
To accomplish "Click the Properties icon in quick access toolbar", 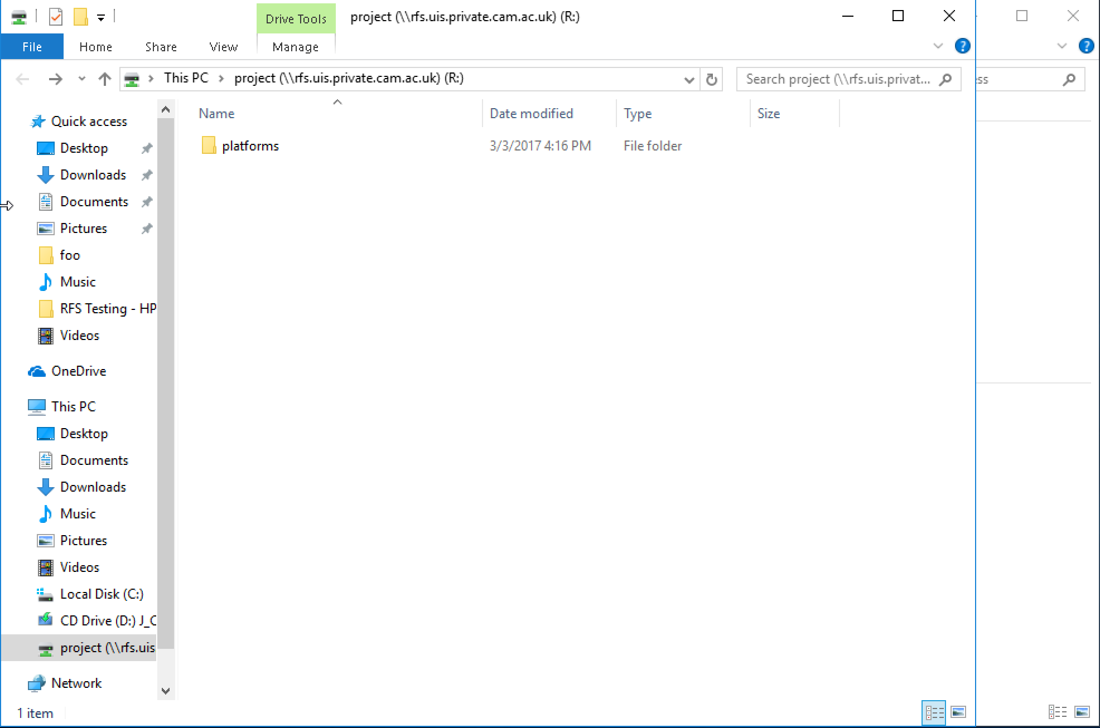I will coord(56,17).
